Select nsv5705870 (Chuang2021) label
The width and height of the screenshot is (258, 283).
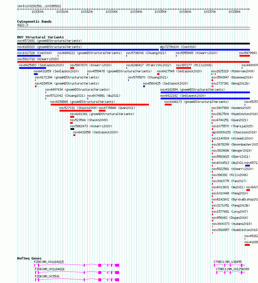click(x=148, y=78)
